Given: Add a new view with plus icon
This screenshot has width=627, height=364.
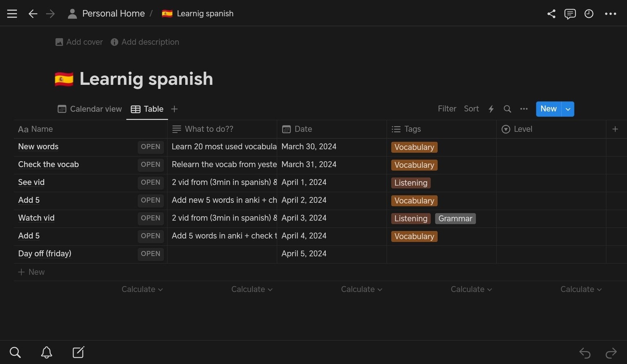Looking at the screenshot, I should tap(174, 109).
